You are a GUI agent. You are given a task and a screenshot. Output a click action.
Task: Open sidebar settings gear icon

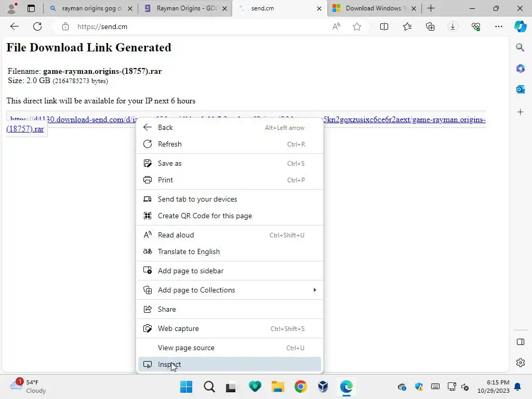click(520, 363)
